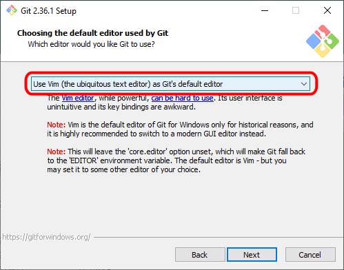Minimize the Git Setup window
Image resolution: width=344 pixels, height=270 pixels.
pyautogui.click(x=265, y=10)
